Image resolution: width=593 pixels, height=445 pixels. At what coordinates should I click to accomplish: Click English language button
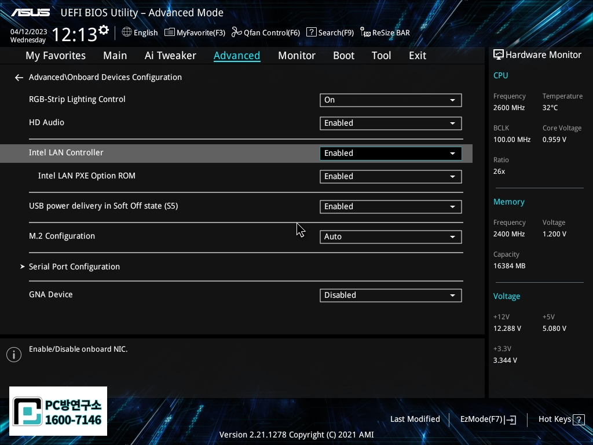tap(145, 32)
